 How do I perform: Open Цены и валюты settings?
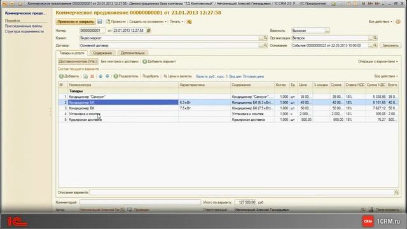coord(177,76)
